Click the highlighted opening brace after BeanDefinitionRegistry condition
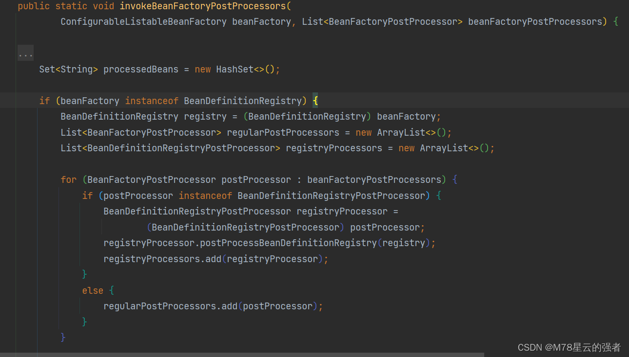Image resolution: width=629 pixels, height=357 pixels. [x=315, y=101]
